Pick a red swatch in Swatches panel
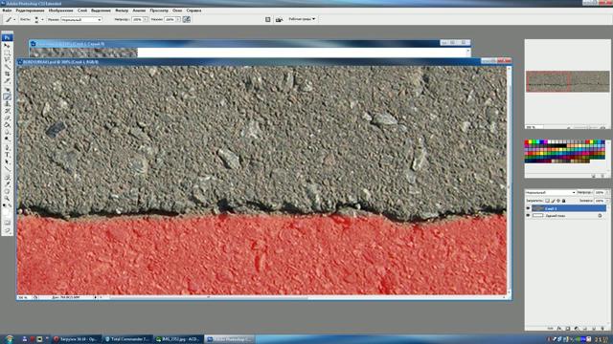This screenshot has width=613, height=344. coord(527,142)
